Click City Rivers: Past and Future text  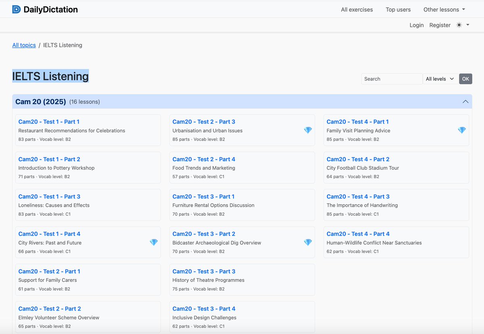50,243
